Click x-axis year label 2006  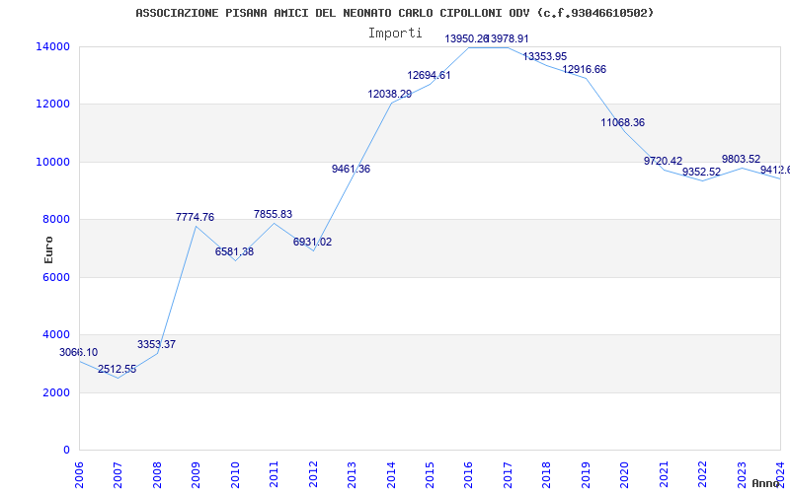point(79,474)
